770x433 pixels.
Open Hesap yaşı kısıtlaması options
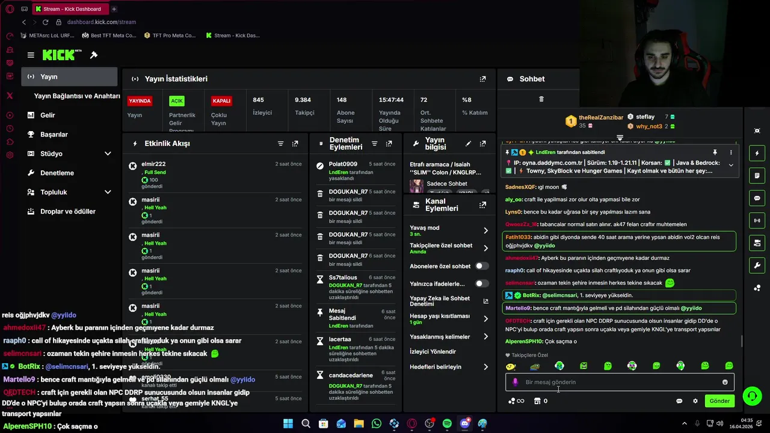point(449,319)
